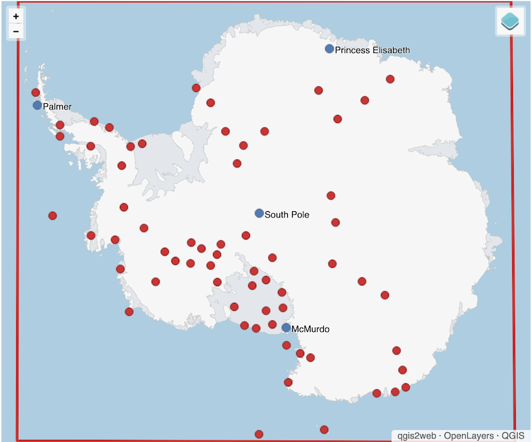
Task: Click the zoom out minus button
Action: [x=16, y=32]
